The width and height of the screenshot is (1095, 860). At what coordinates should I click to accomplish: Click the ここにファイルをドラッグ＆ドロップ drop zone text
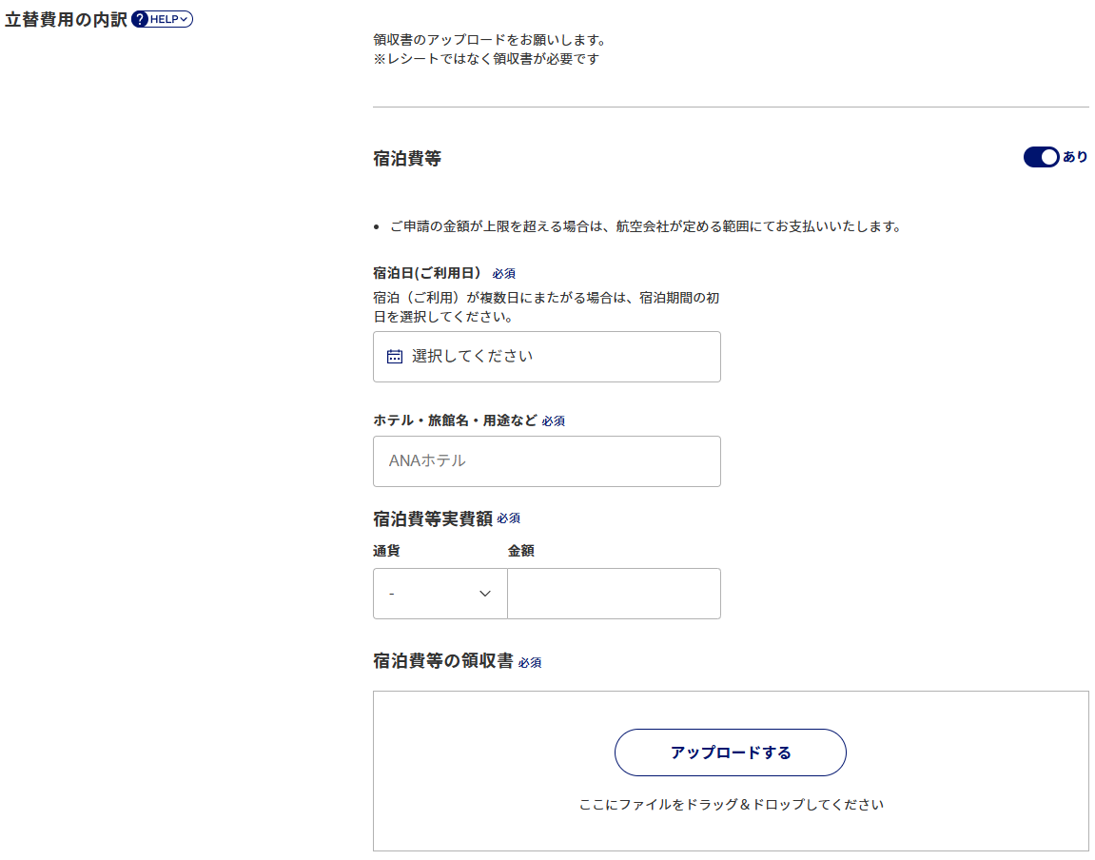pyautogui.click(x=731, y=805)
